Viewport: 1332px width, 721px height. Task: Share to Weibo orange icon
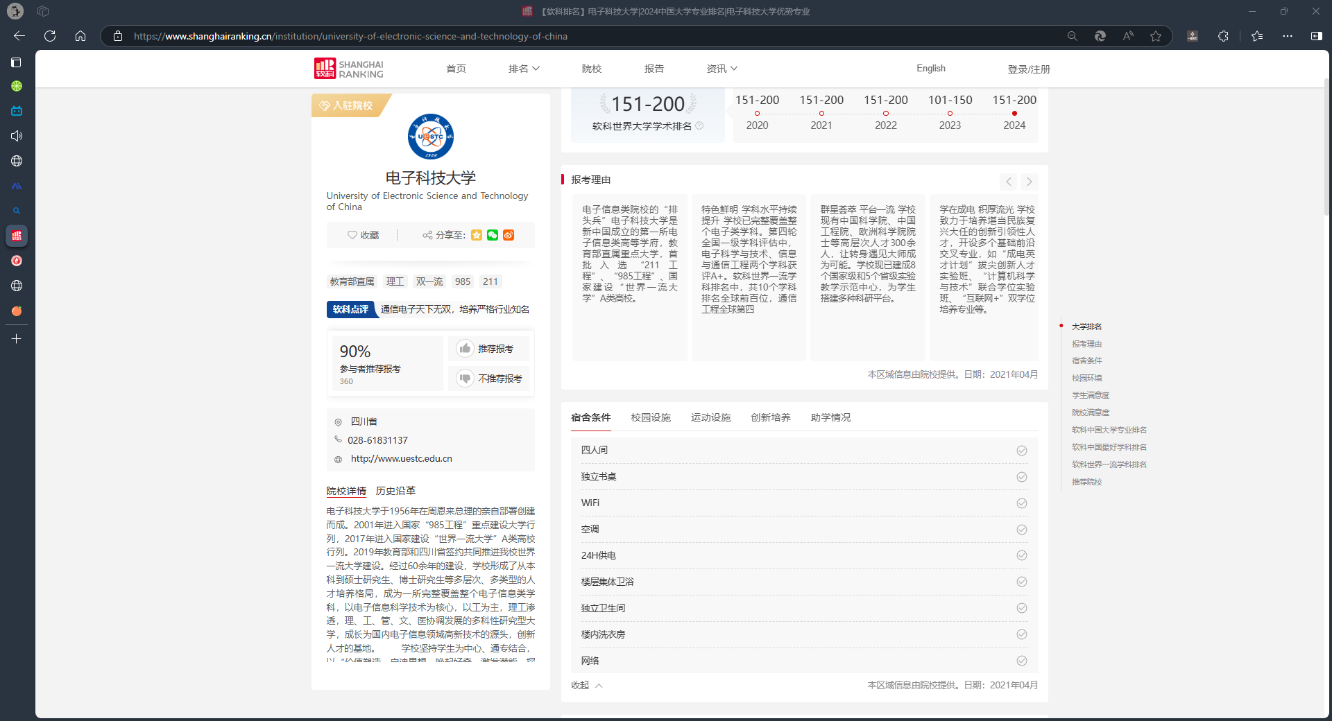pyautogui.click(x=509, y=235)
